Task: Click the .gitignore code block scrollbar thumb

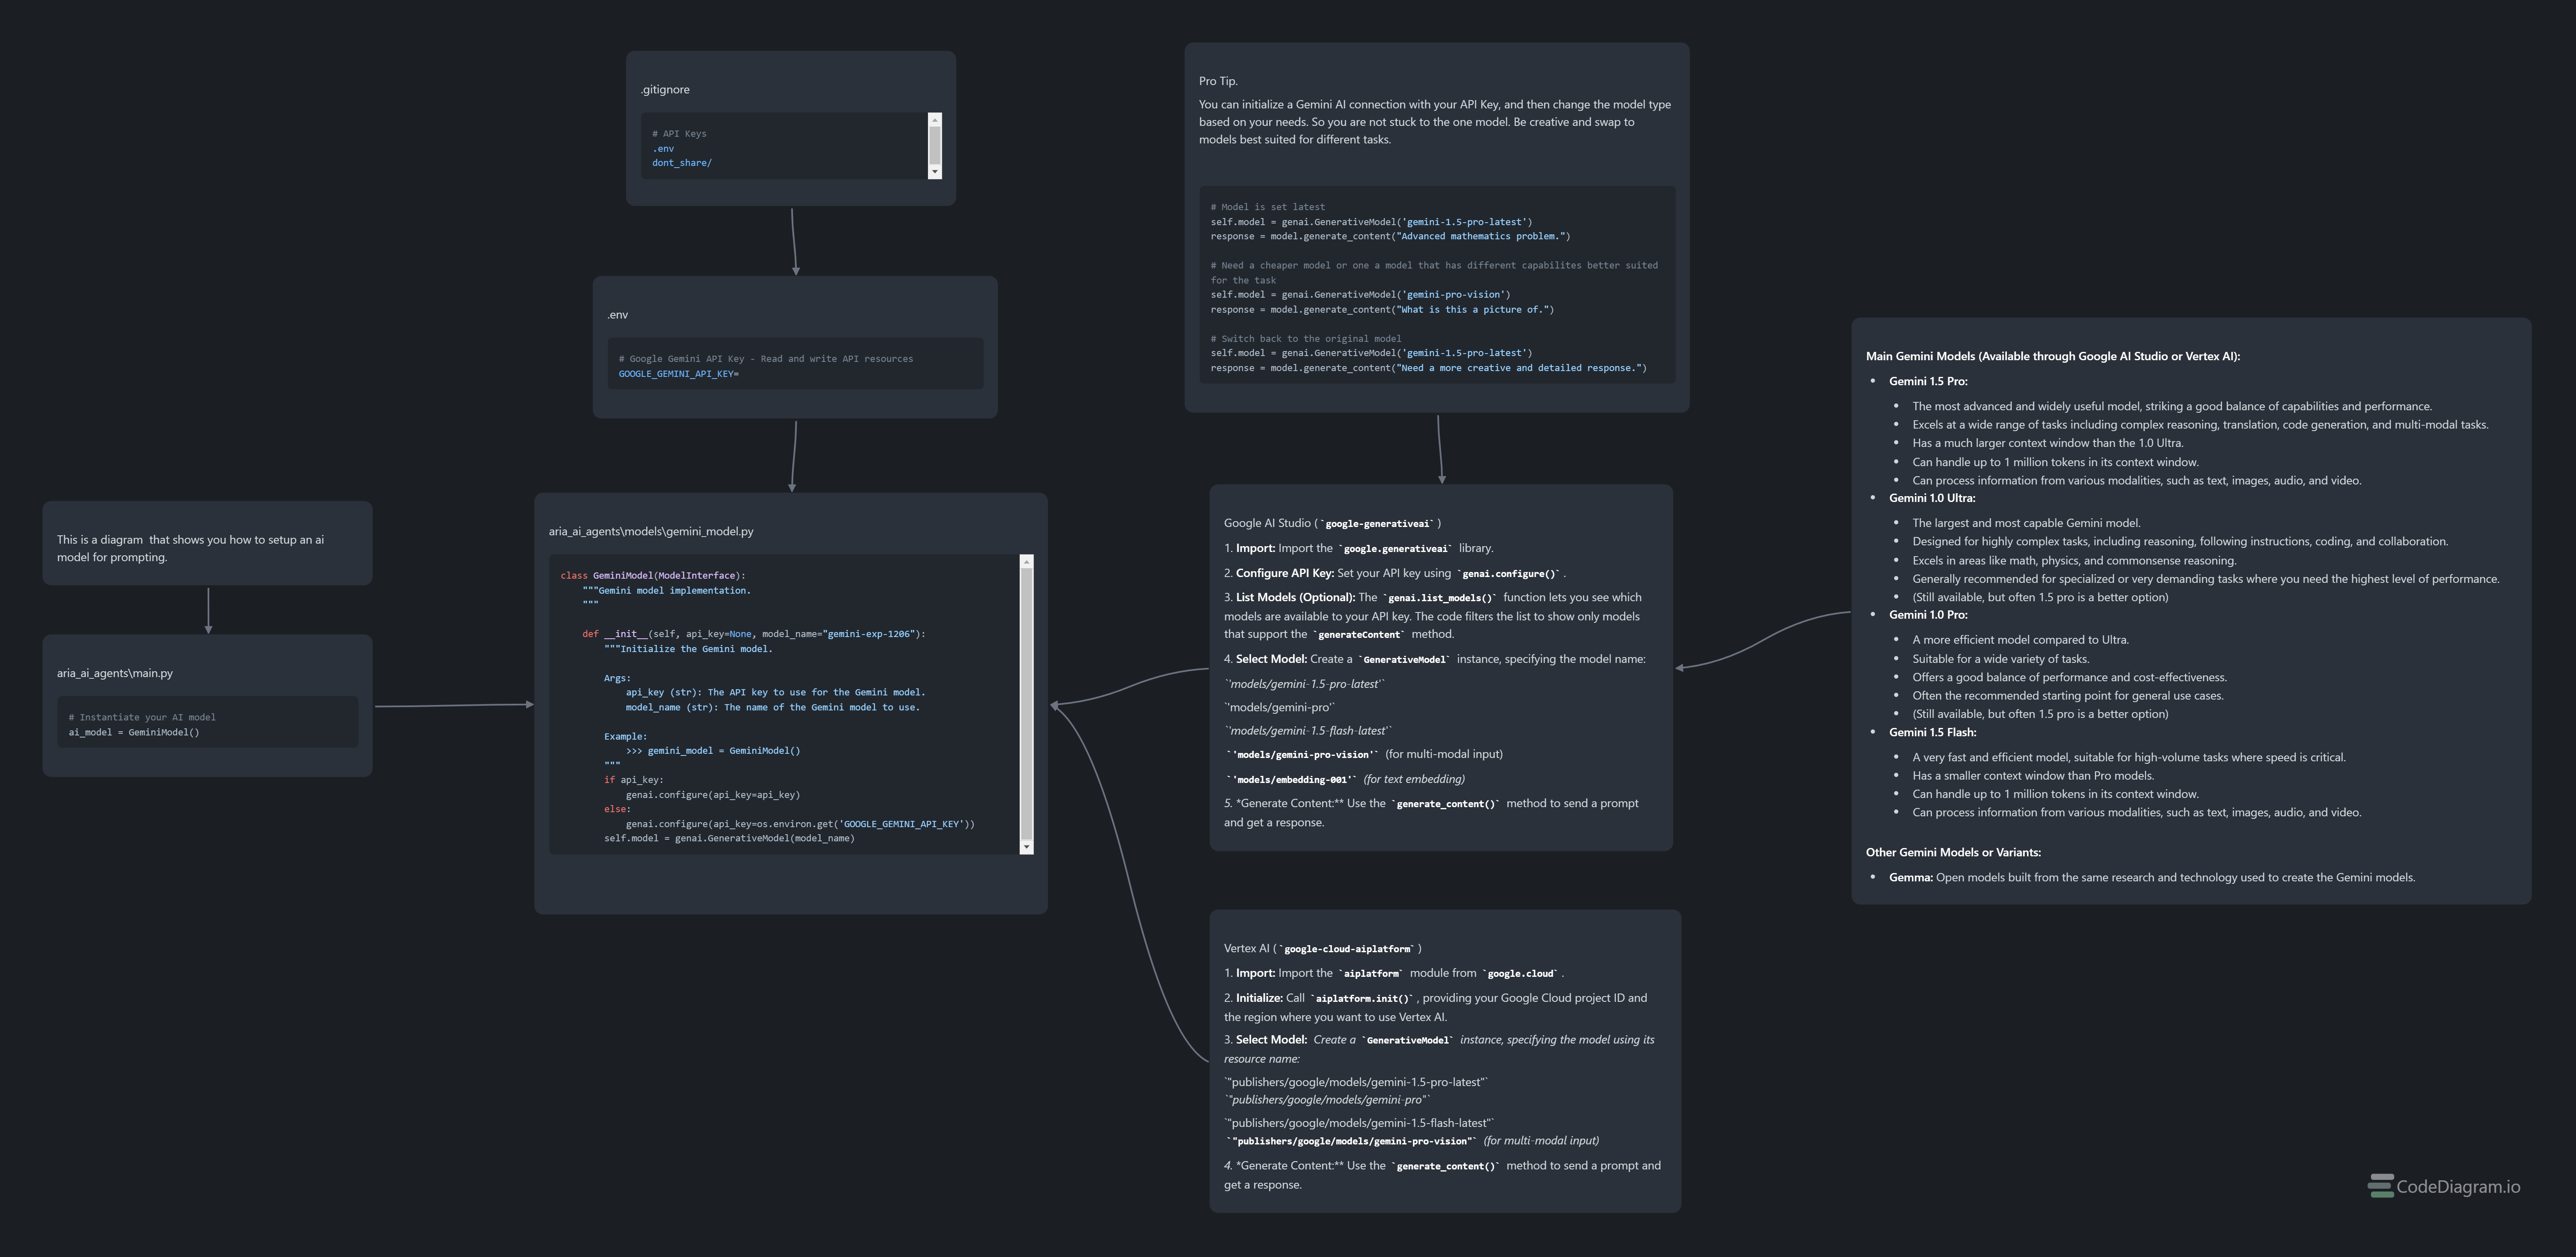Action: pos(935,146)
